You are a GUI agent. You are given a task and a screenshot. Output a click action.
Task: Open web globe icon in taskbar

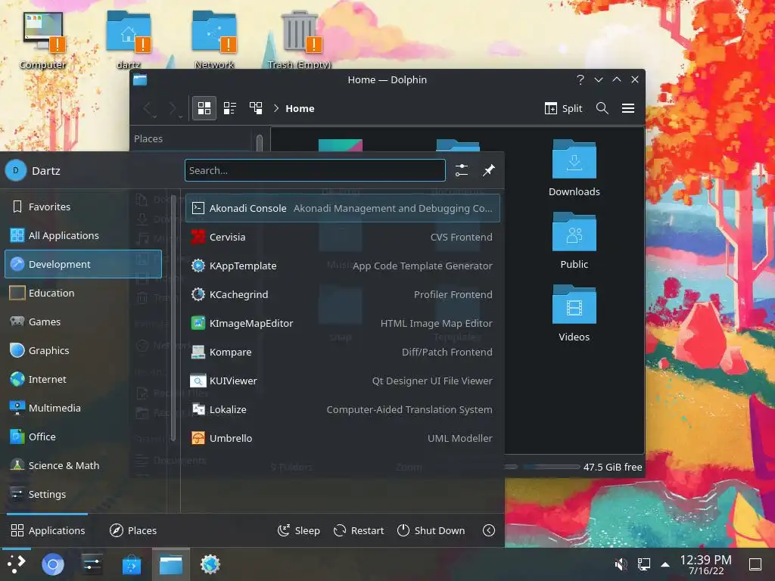click(x=210, y=564)
